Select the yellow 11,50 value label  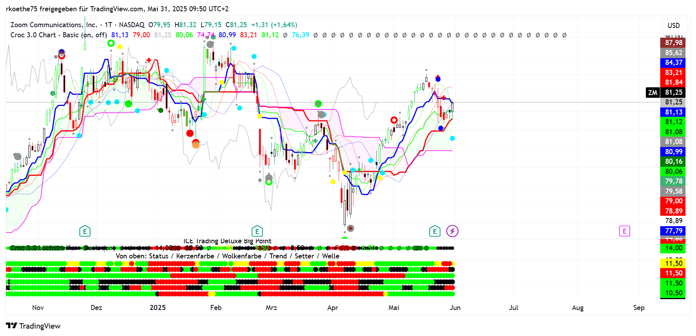click(x=673, y=263)
